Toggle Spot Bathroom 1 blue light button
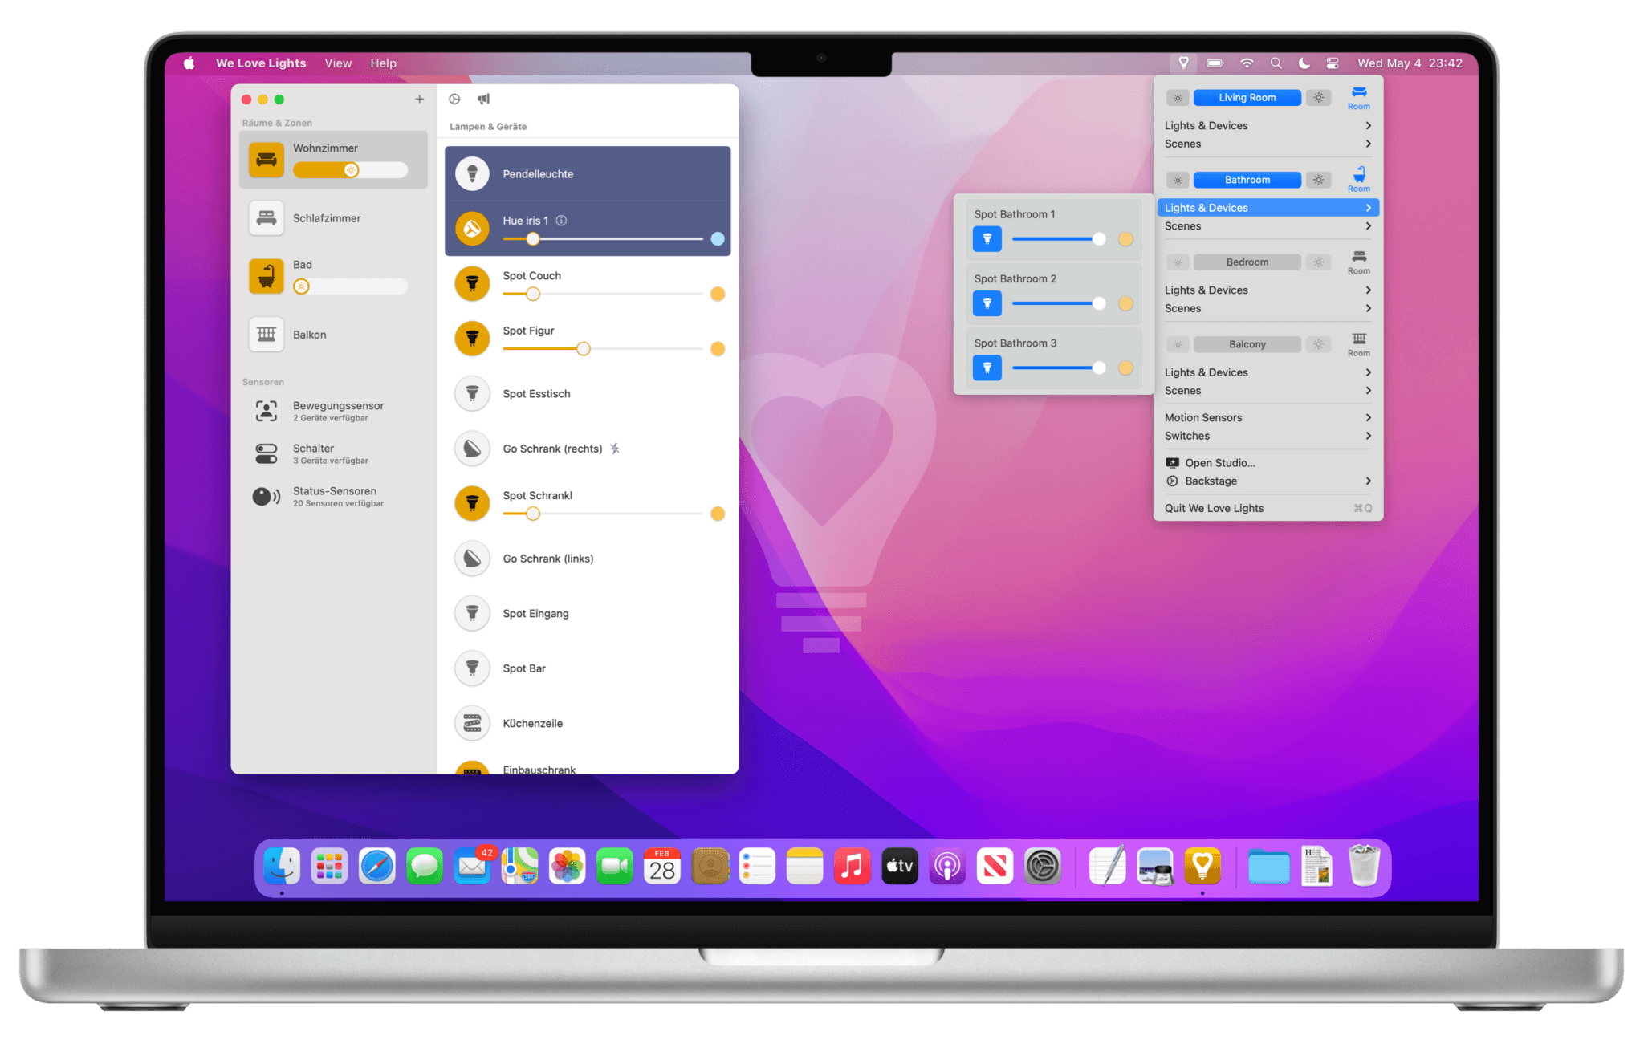The height and width of the screenshot is (1040, 1644). point(987,238)
